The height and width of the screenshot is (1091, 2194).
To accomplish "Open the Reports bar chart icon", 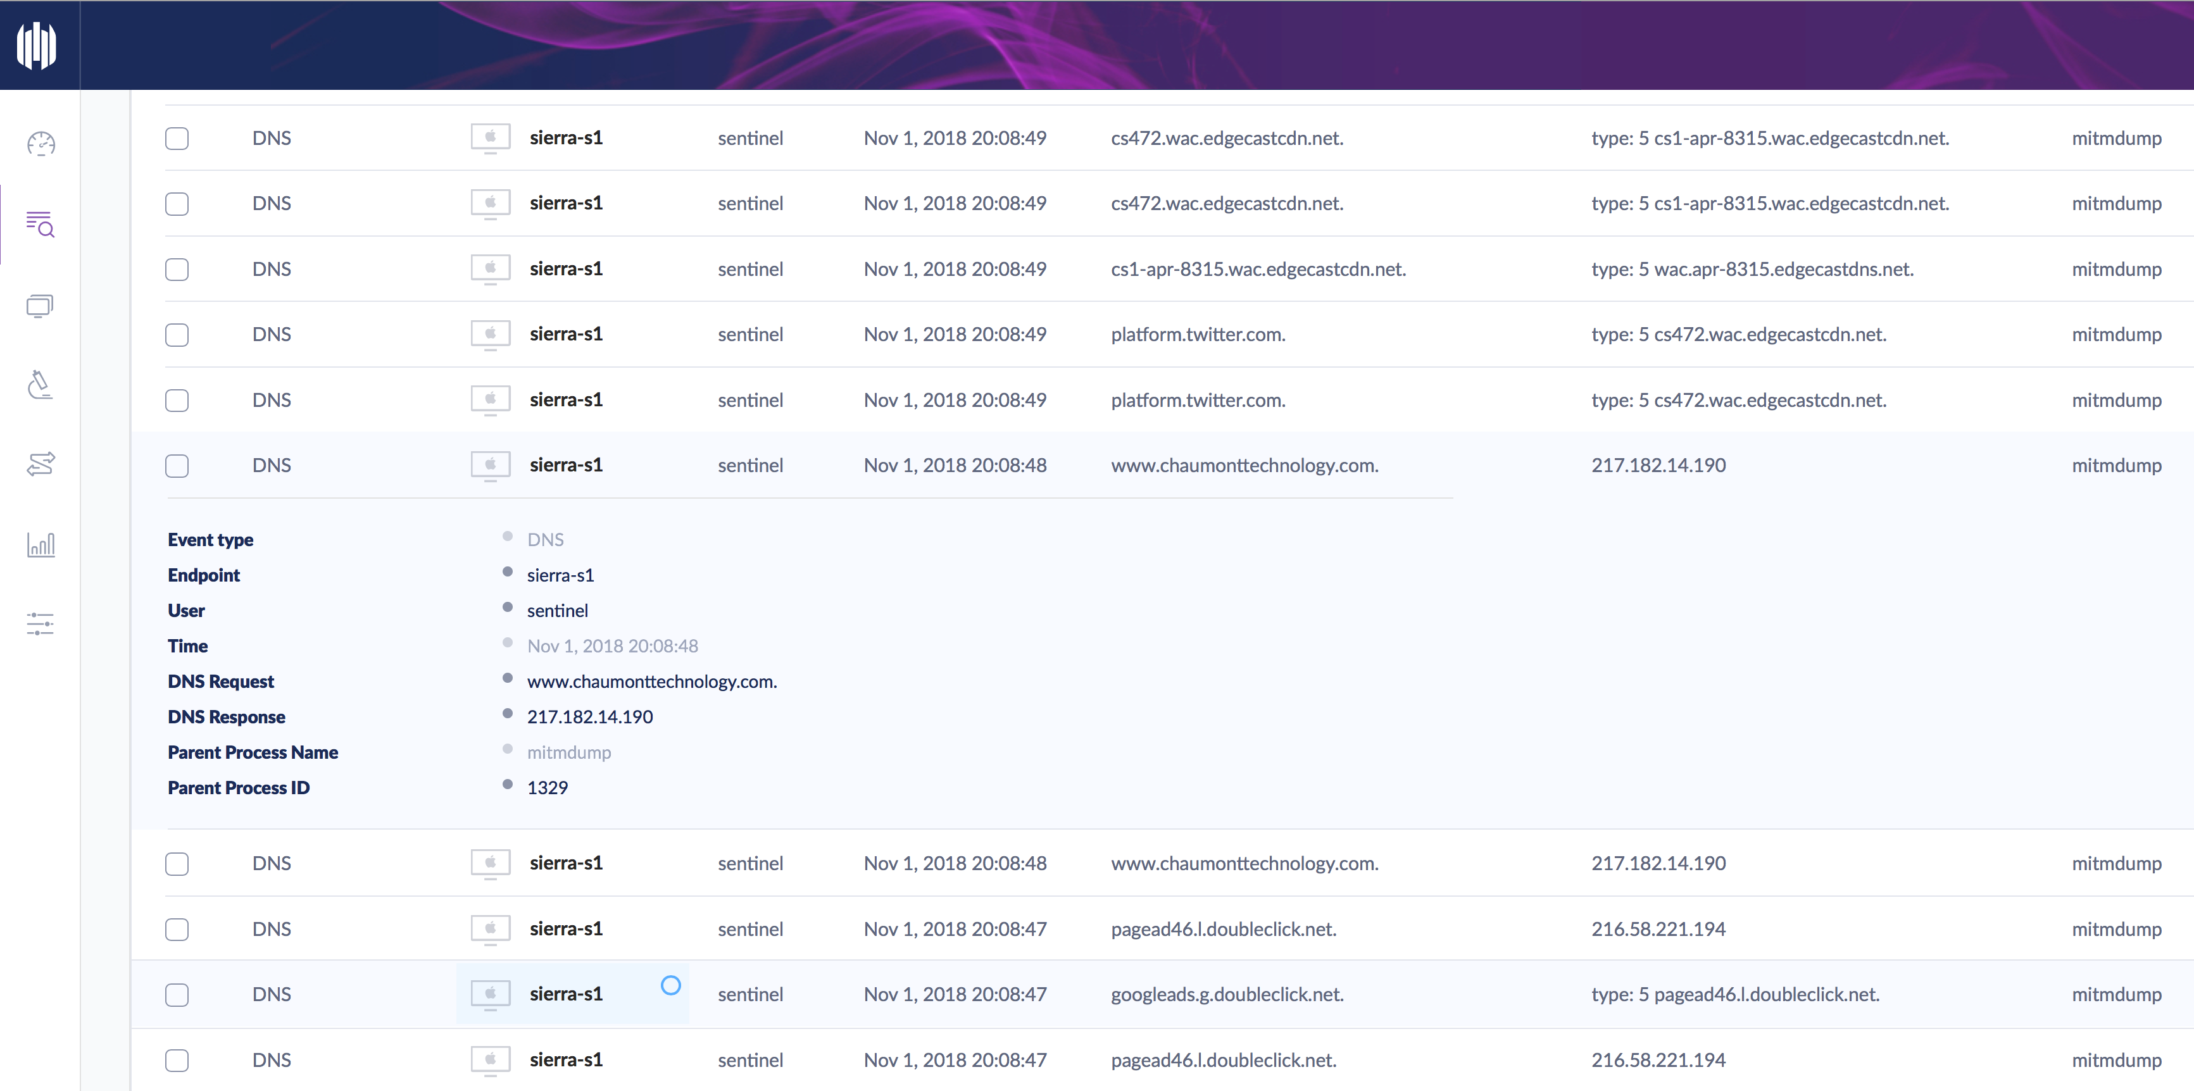I will (40, 544).
